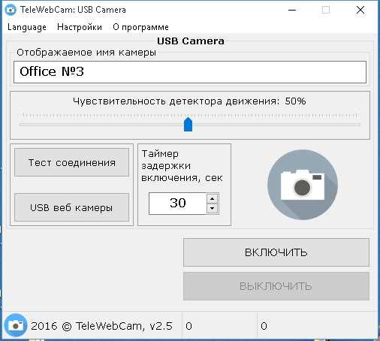
Task: Minimize the TeleWebCam window
Action: 292,10
